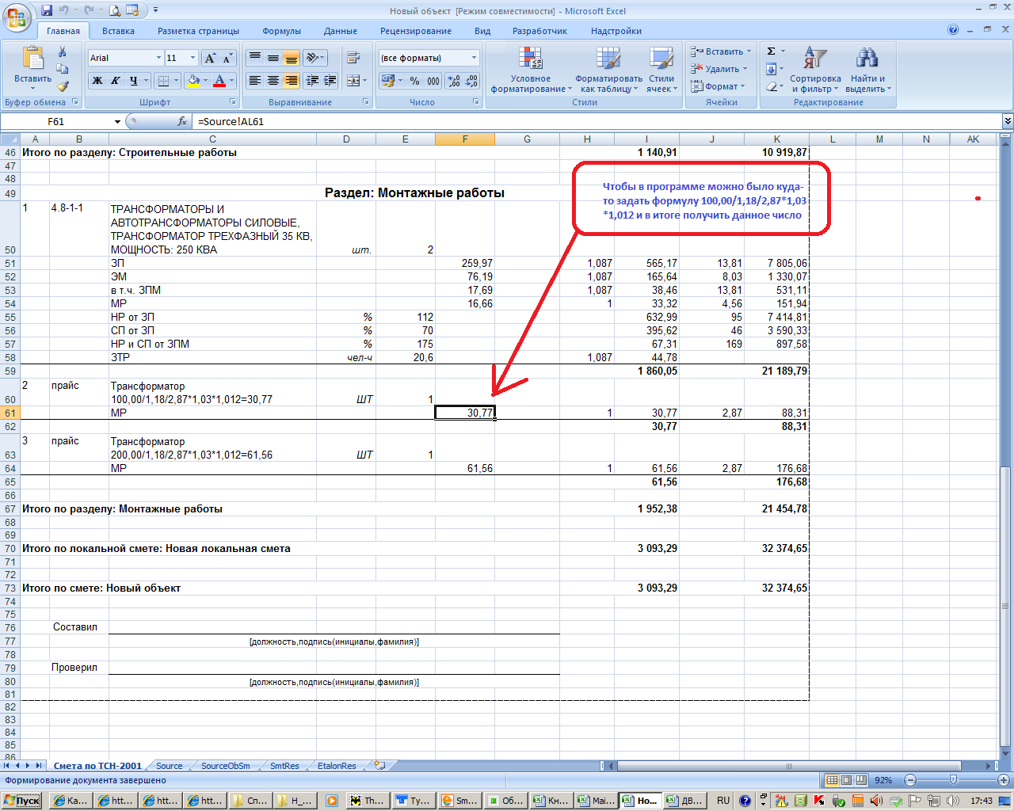Click the Условное форматирование button
The width and height of the screenshot is (1014, 811).
click(x=530, y=69)
